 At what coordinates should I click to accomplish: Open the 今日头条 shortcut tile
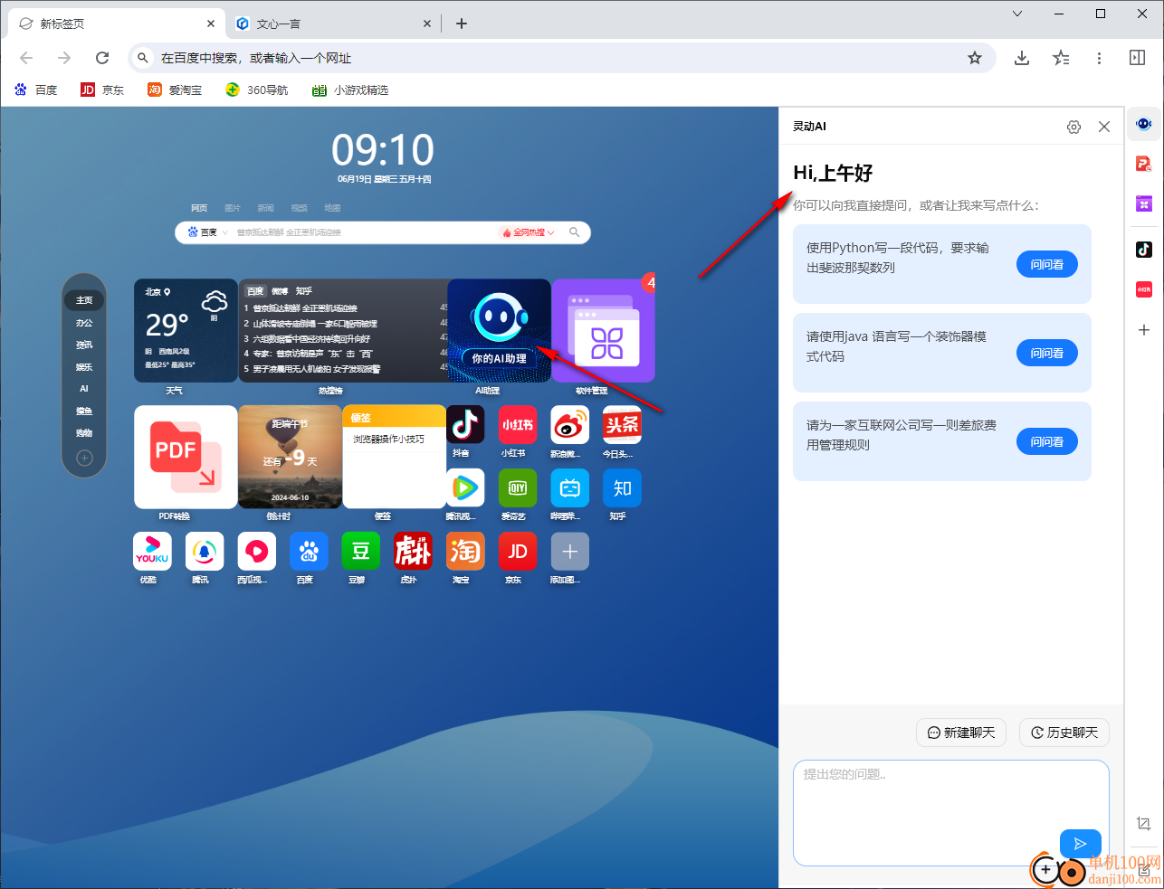(622, 425)
